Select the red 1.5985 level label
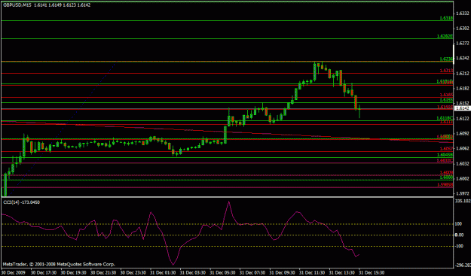471x276 pixels. 445,184
